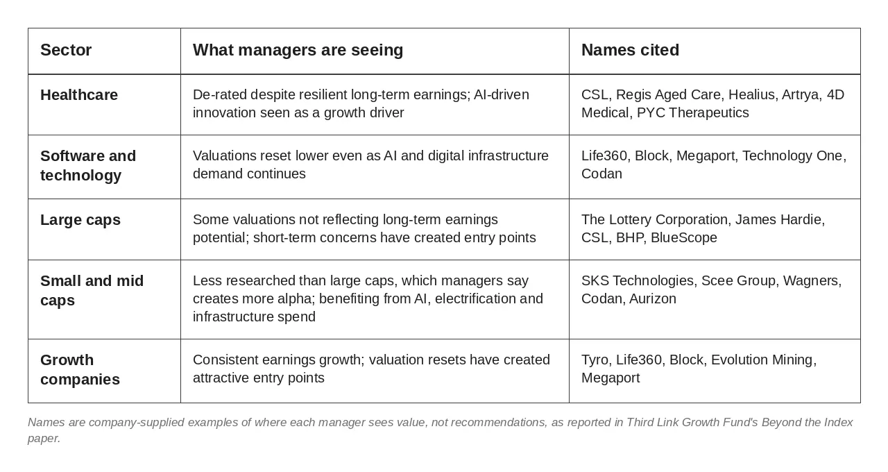Click the Software and technology row label
Screen dimensions: 888x472
[x=88, y=166]
